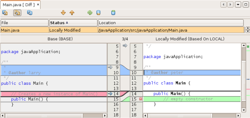250x118 pixels.
Task: Click the Location column header
Action: tap(171, 23)
